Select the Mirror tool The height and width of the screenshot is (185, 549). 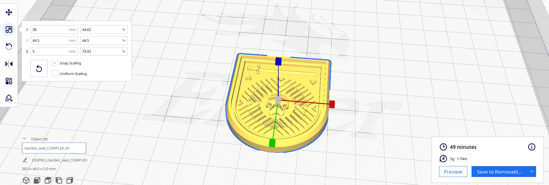pos(9,64)
